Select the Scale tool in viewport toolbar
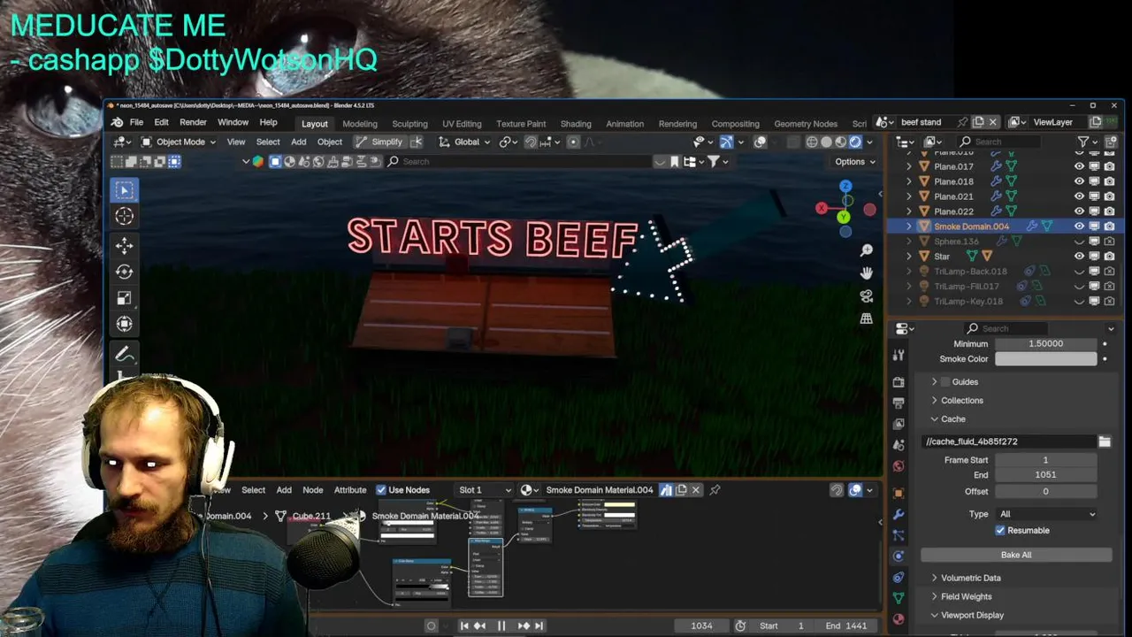 pos(124,298)
